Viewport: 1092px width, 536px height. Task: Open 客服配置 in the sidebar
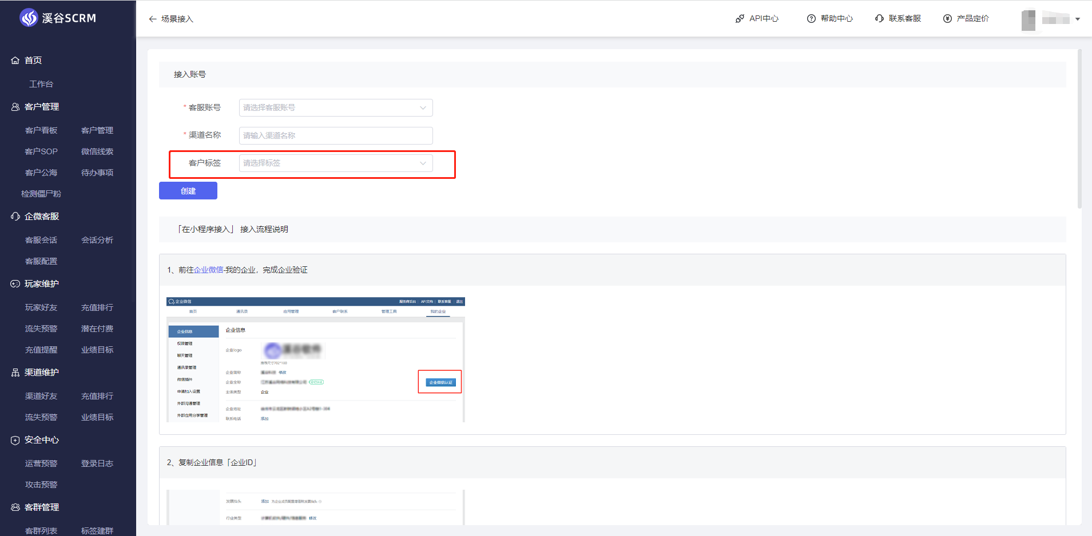pyautogui.click(x=41, y=261)
